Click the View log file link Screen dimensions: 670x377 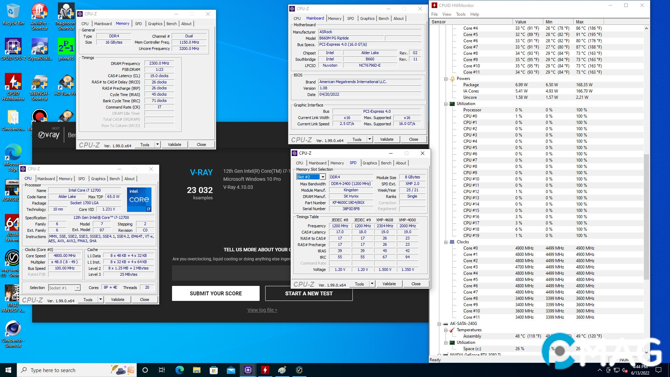(262, 310)
